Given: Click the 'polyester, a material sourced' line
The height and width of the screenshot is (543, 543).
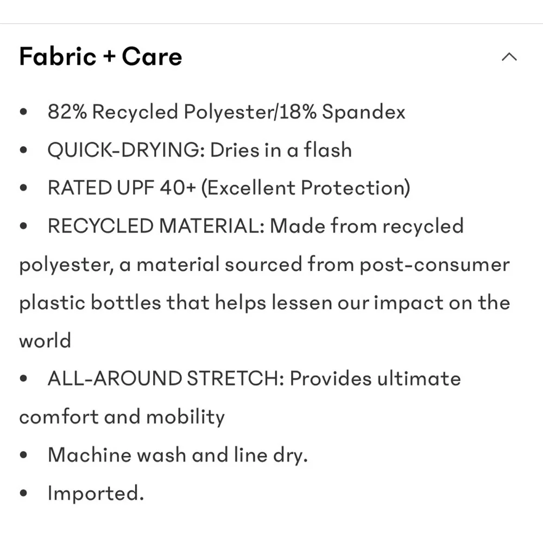Looking at the screenshot, I should [264, 264].
